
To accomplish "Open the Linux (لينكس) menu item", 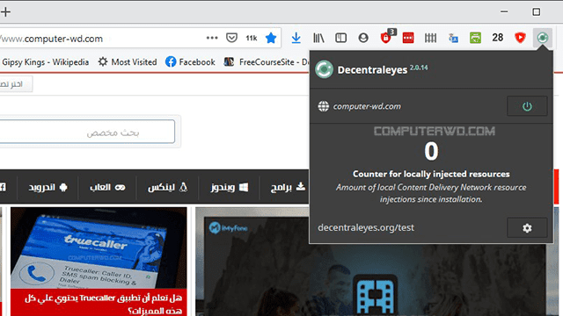I will [167, 187].
